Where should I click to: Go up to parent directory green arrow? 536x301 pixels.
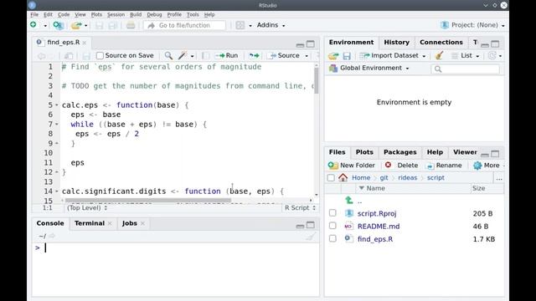pyautogui.click(x=348, y=201)
